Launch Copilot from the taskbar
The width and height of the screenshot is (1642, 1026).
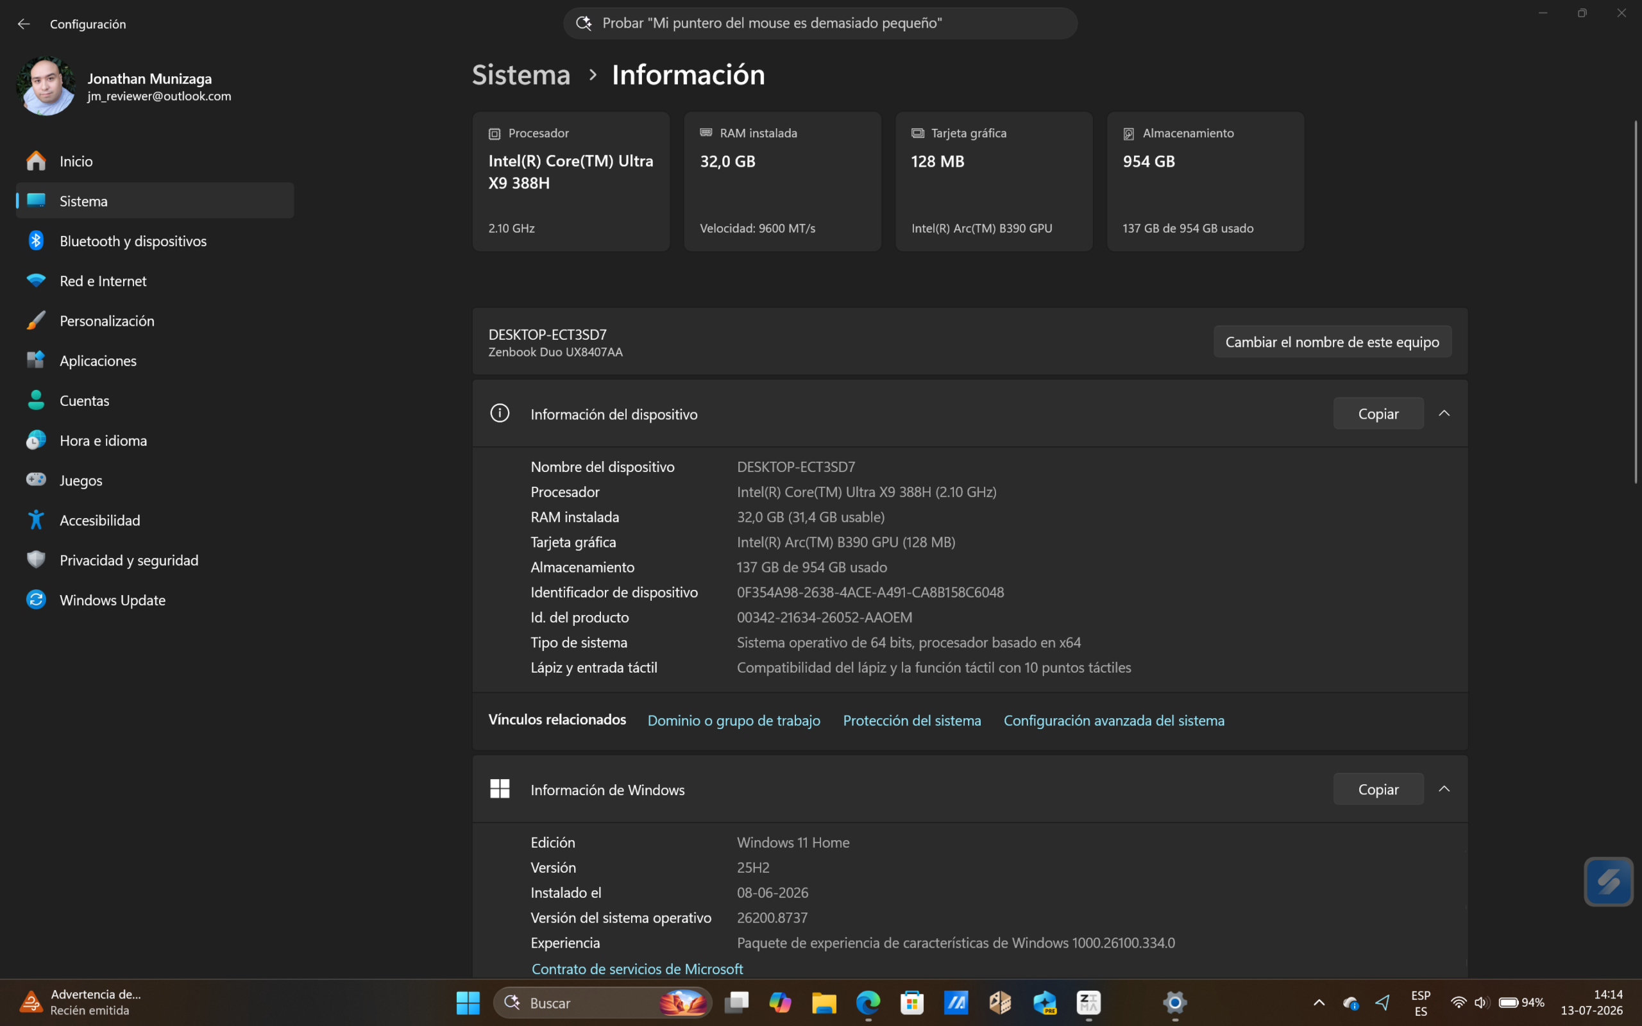(781, 1003)
